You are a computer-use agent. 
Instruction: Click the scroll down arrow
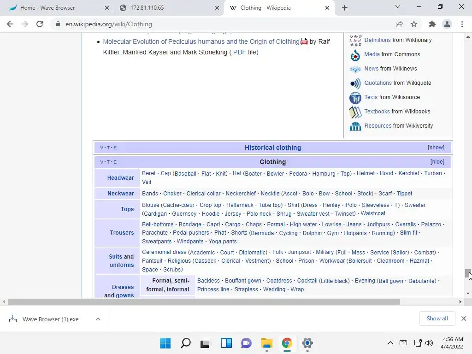[468, 294]
